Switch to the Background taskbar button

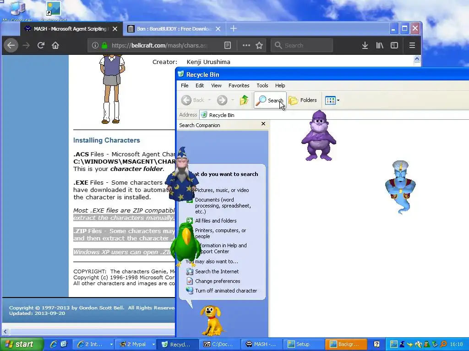(346, 344)
